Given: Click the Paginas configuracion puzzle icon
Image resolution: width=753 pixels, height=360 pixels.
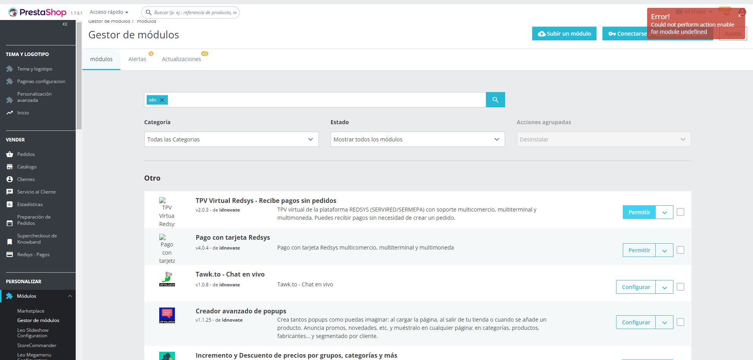Looking at the screenshot, I should point(10,81).
